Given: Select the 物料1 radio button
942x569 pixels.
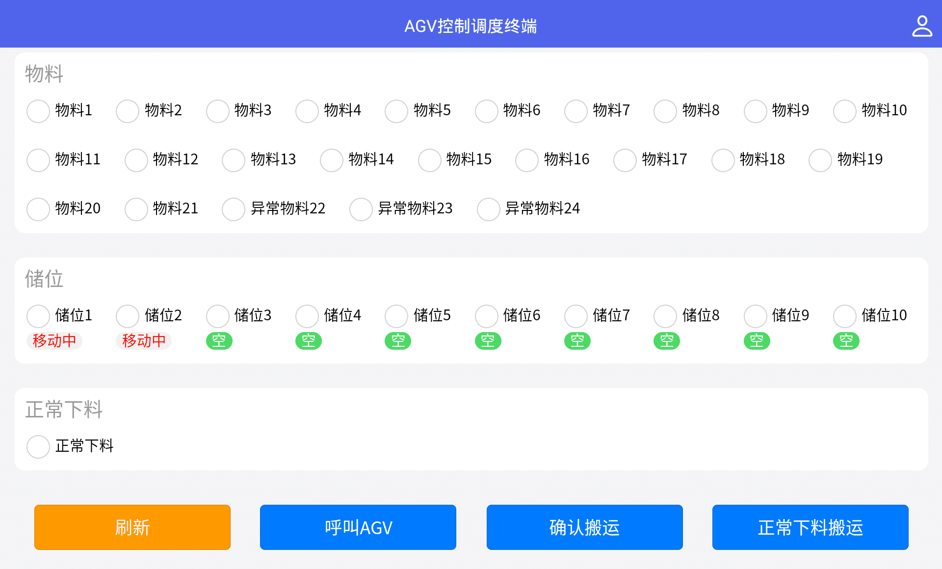Looking at the screenshot, I should point(38,111).
